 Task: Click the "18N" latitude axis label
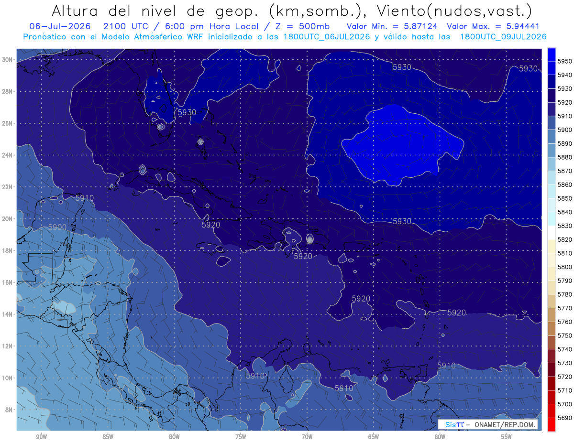click(x=8, y=250)
